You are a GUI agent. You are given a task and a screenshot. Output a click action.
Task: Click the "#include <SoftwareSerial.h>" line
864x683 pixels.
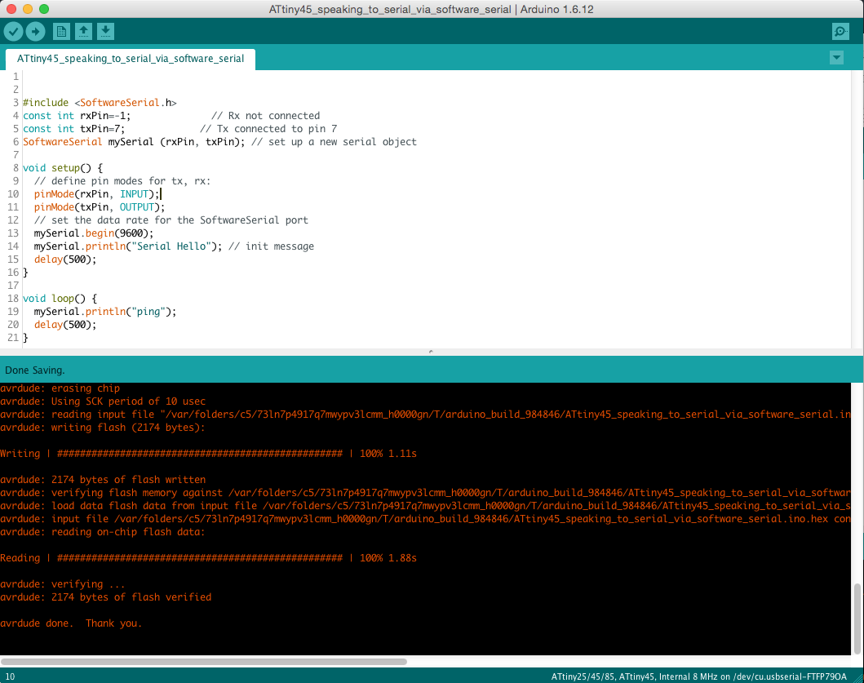pos(100,103)
